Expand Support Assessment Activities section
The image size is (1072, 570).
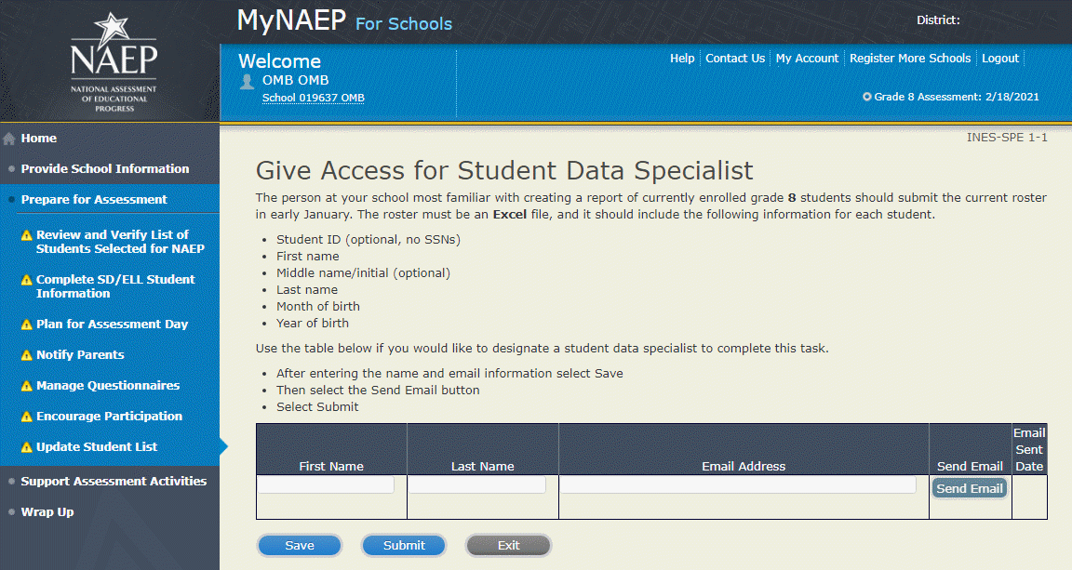pos(114,482)
